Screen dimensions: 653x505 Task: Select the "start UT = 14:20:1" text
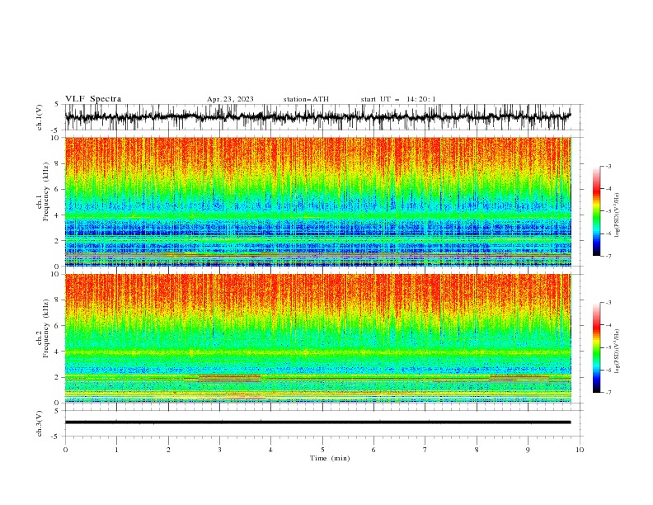tap(398, 99)
